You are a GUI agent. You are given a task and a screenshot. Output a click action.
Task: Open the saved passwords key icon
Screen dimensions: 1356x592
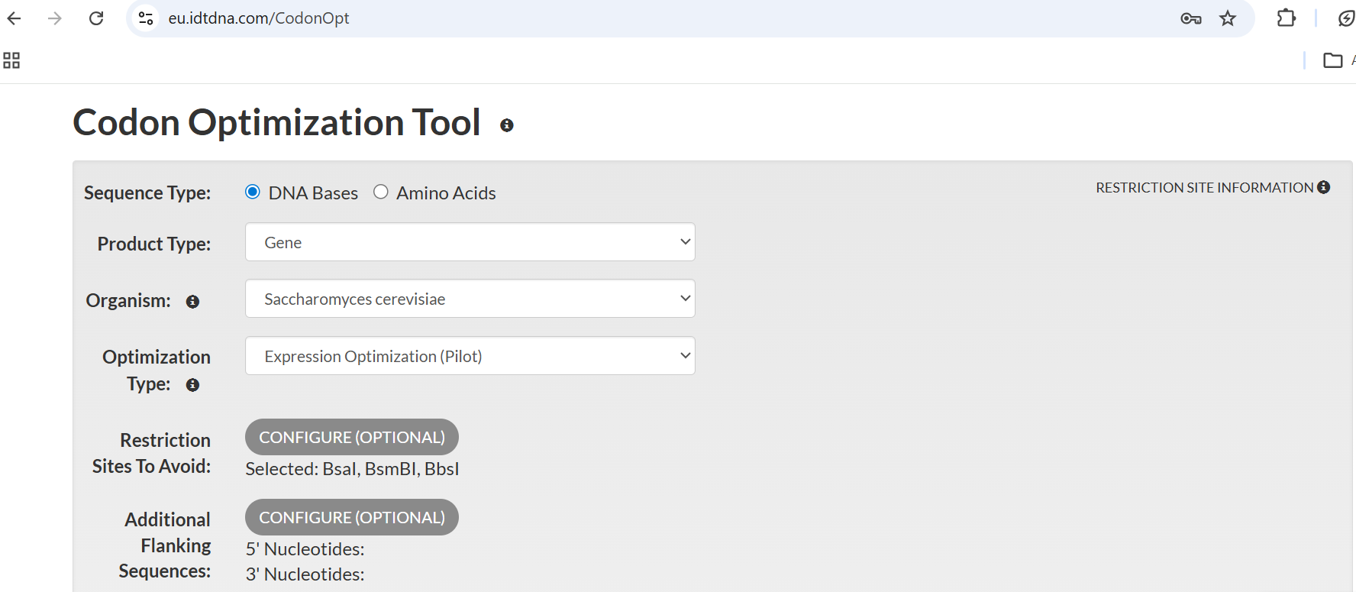(x=1190, y=18)
